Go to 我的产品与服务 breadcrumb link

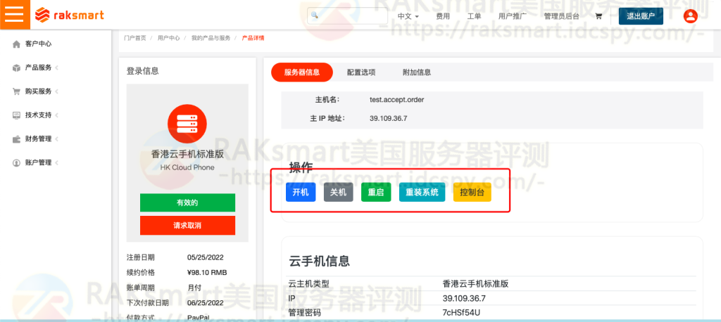pos(211,38)
